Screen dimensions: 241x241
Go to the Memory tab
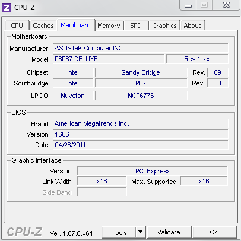[x=109, y=26]
